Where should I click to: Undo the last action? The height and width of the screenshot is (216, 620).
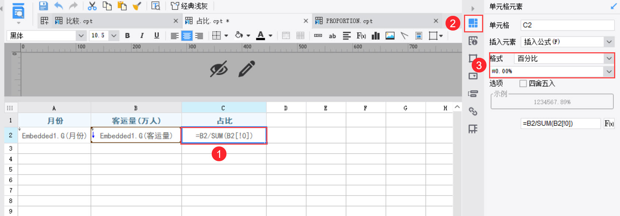pyautogui.click(x=59, y=6)
